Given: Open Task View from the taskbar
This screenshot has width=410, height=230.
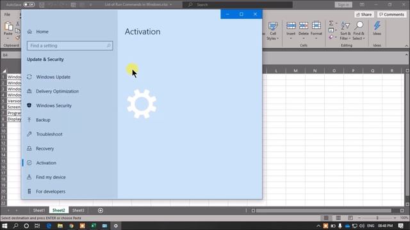Looking at the screenshot, I should pyautogui.click(x=37, y=226).
